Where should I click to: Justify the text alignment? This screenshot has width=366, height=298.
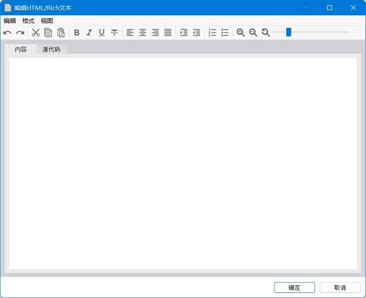(x=168, y=32)
